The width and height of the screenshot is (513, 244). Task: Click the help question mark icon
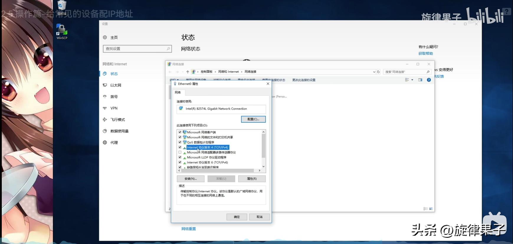[x=429, y=80]
